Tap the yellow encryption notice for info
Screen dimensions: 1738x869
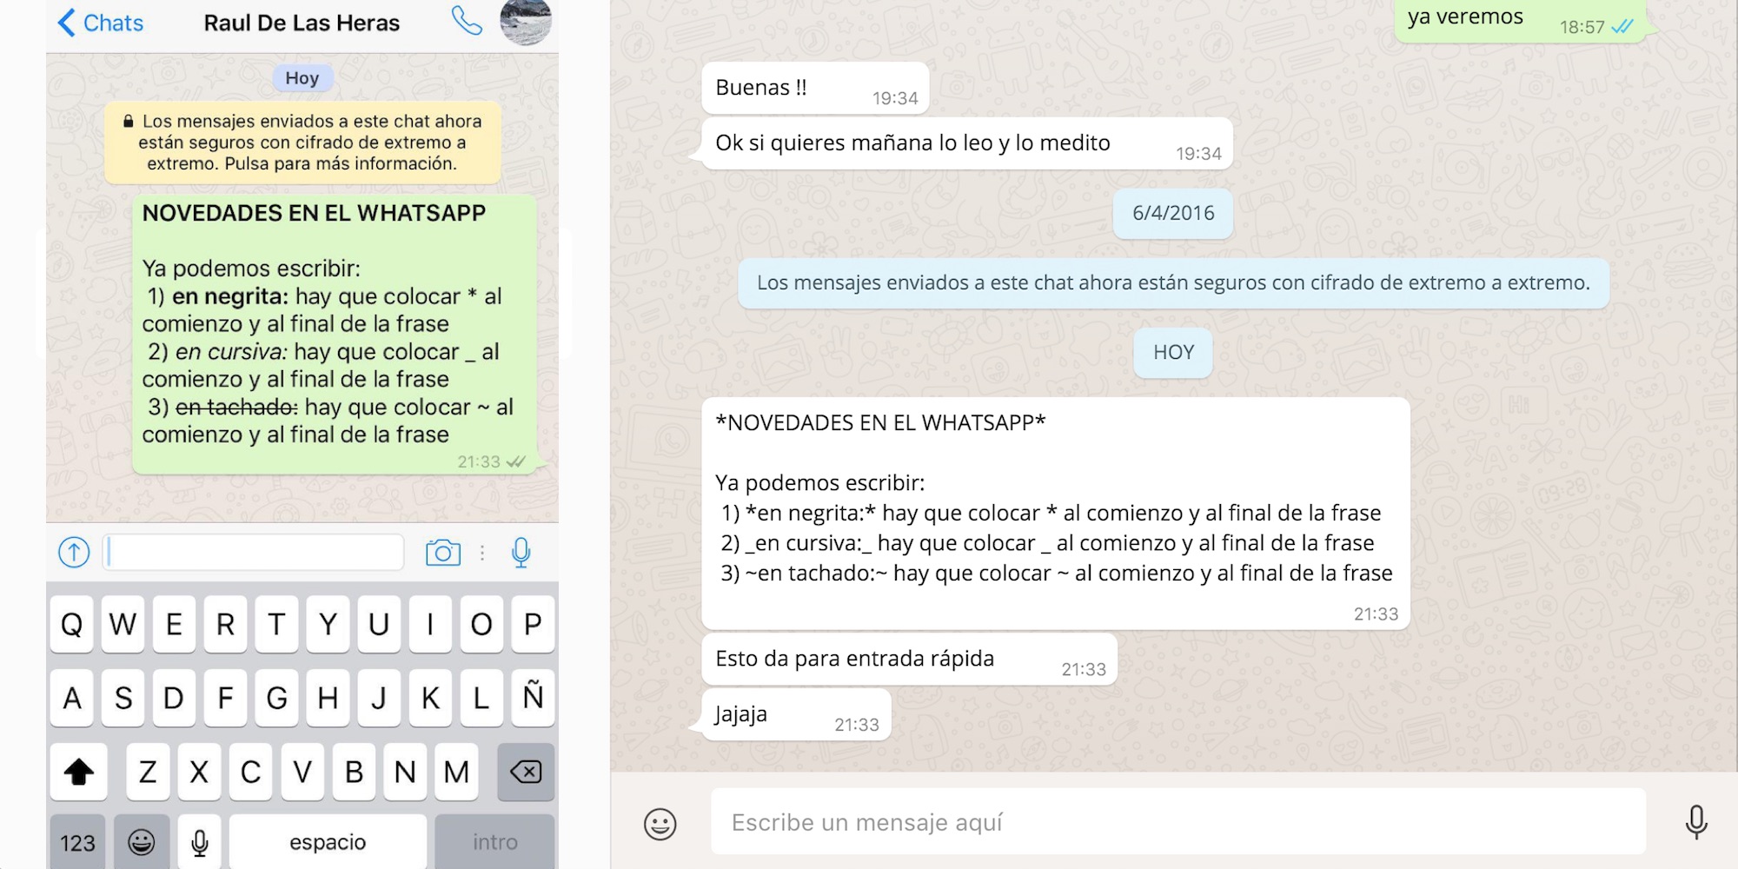[x=302, y=143]
